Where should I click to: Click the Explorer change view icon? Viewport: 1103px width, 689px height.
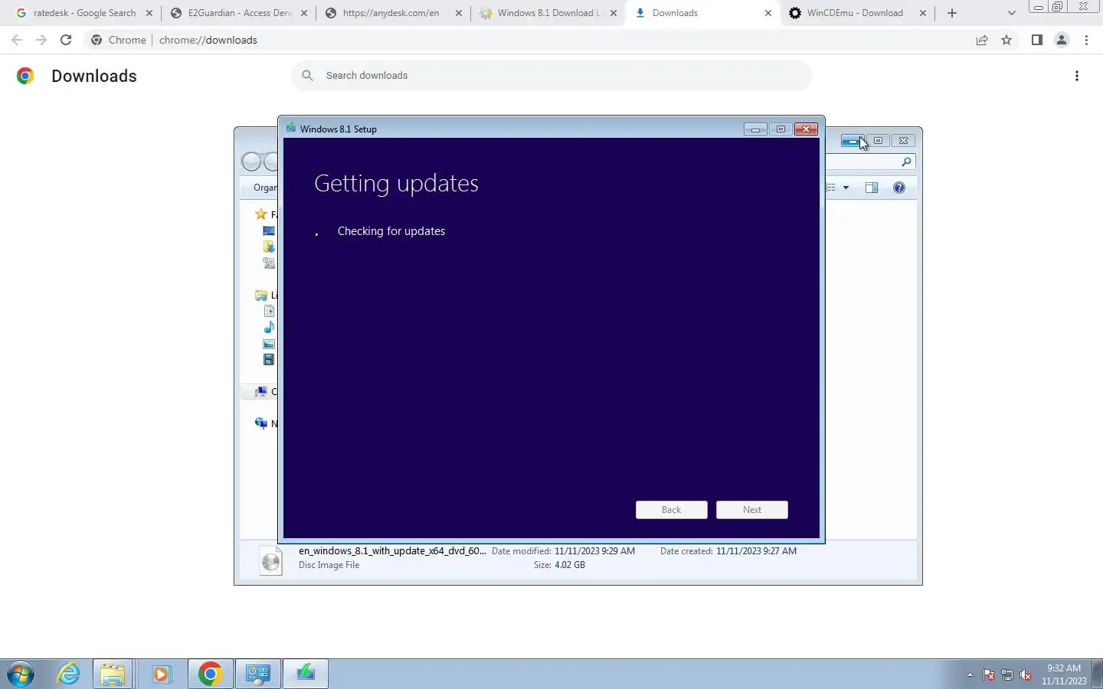[831, 188]
